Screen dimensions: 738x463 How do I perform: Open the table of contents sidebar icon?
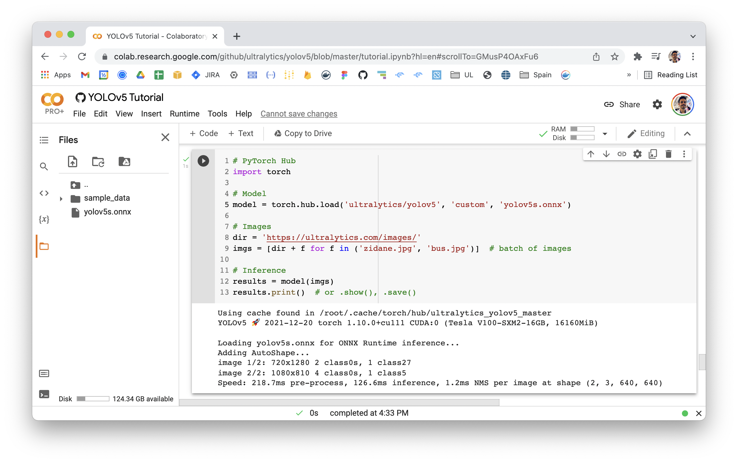coord(44,140)
